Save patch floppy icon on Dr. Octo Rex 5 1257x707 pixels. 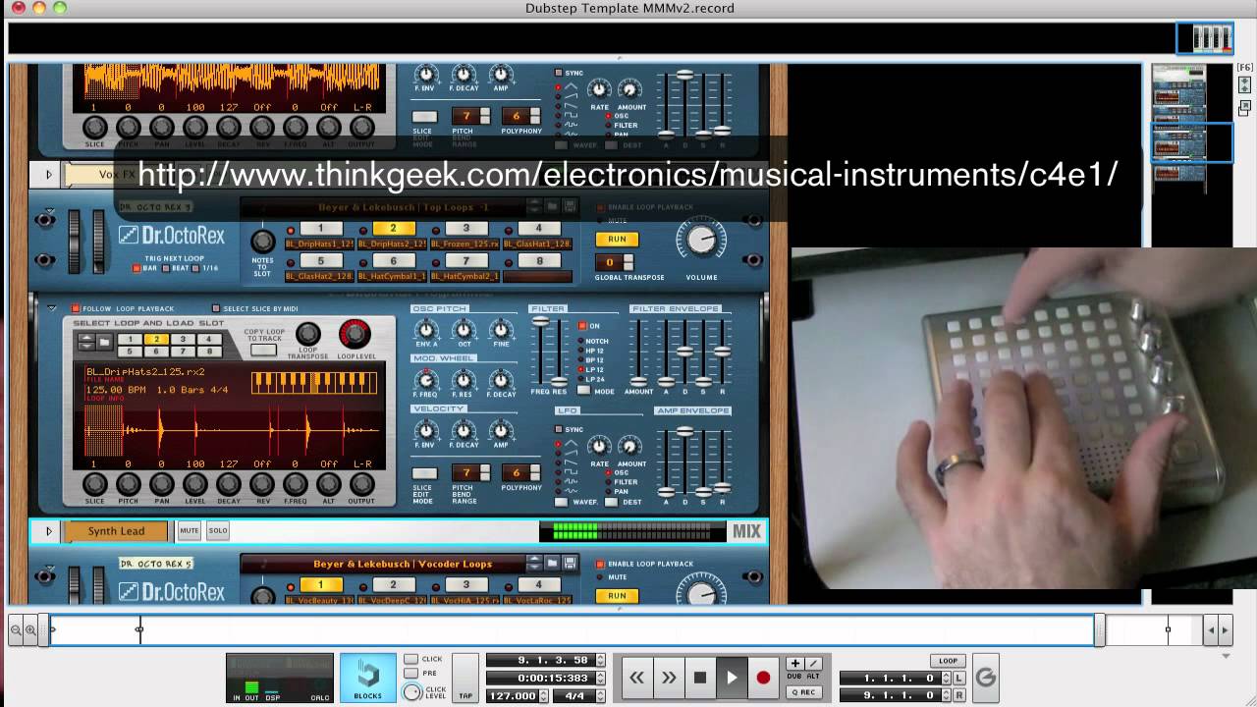571,564
